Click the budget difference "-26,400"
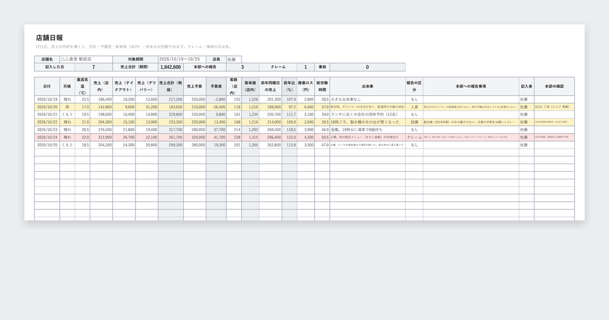Viewport: 609px width, 320px height. 216,107
